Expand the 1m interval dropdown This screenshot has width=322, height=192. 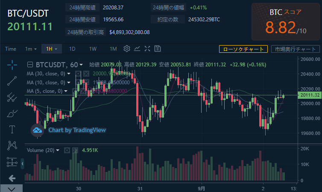tap(31, 49)
